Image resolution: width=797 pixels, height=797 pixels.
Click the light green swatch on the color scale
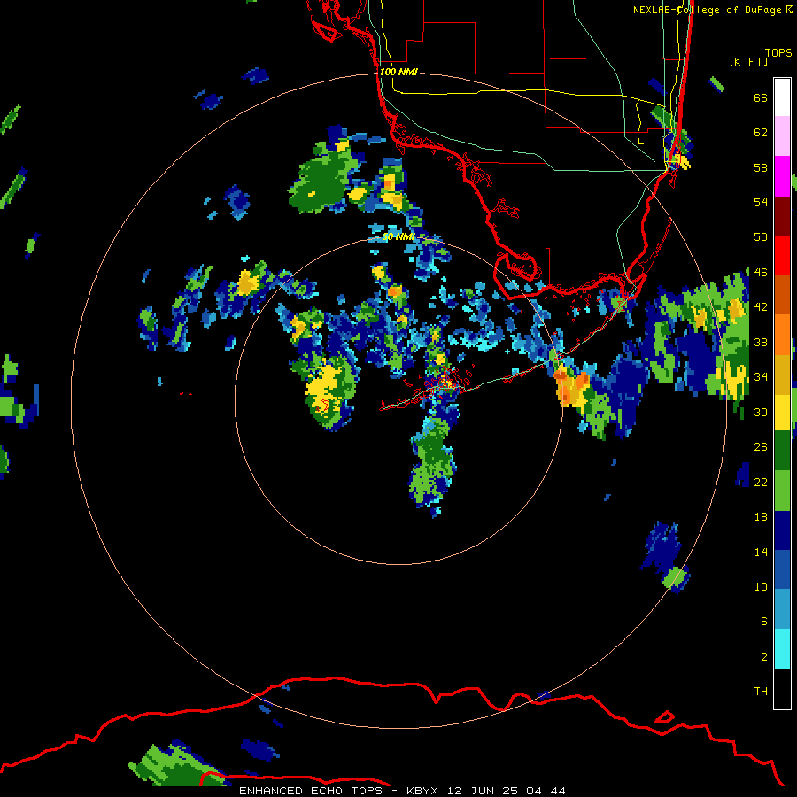tap(782, 491)
